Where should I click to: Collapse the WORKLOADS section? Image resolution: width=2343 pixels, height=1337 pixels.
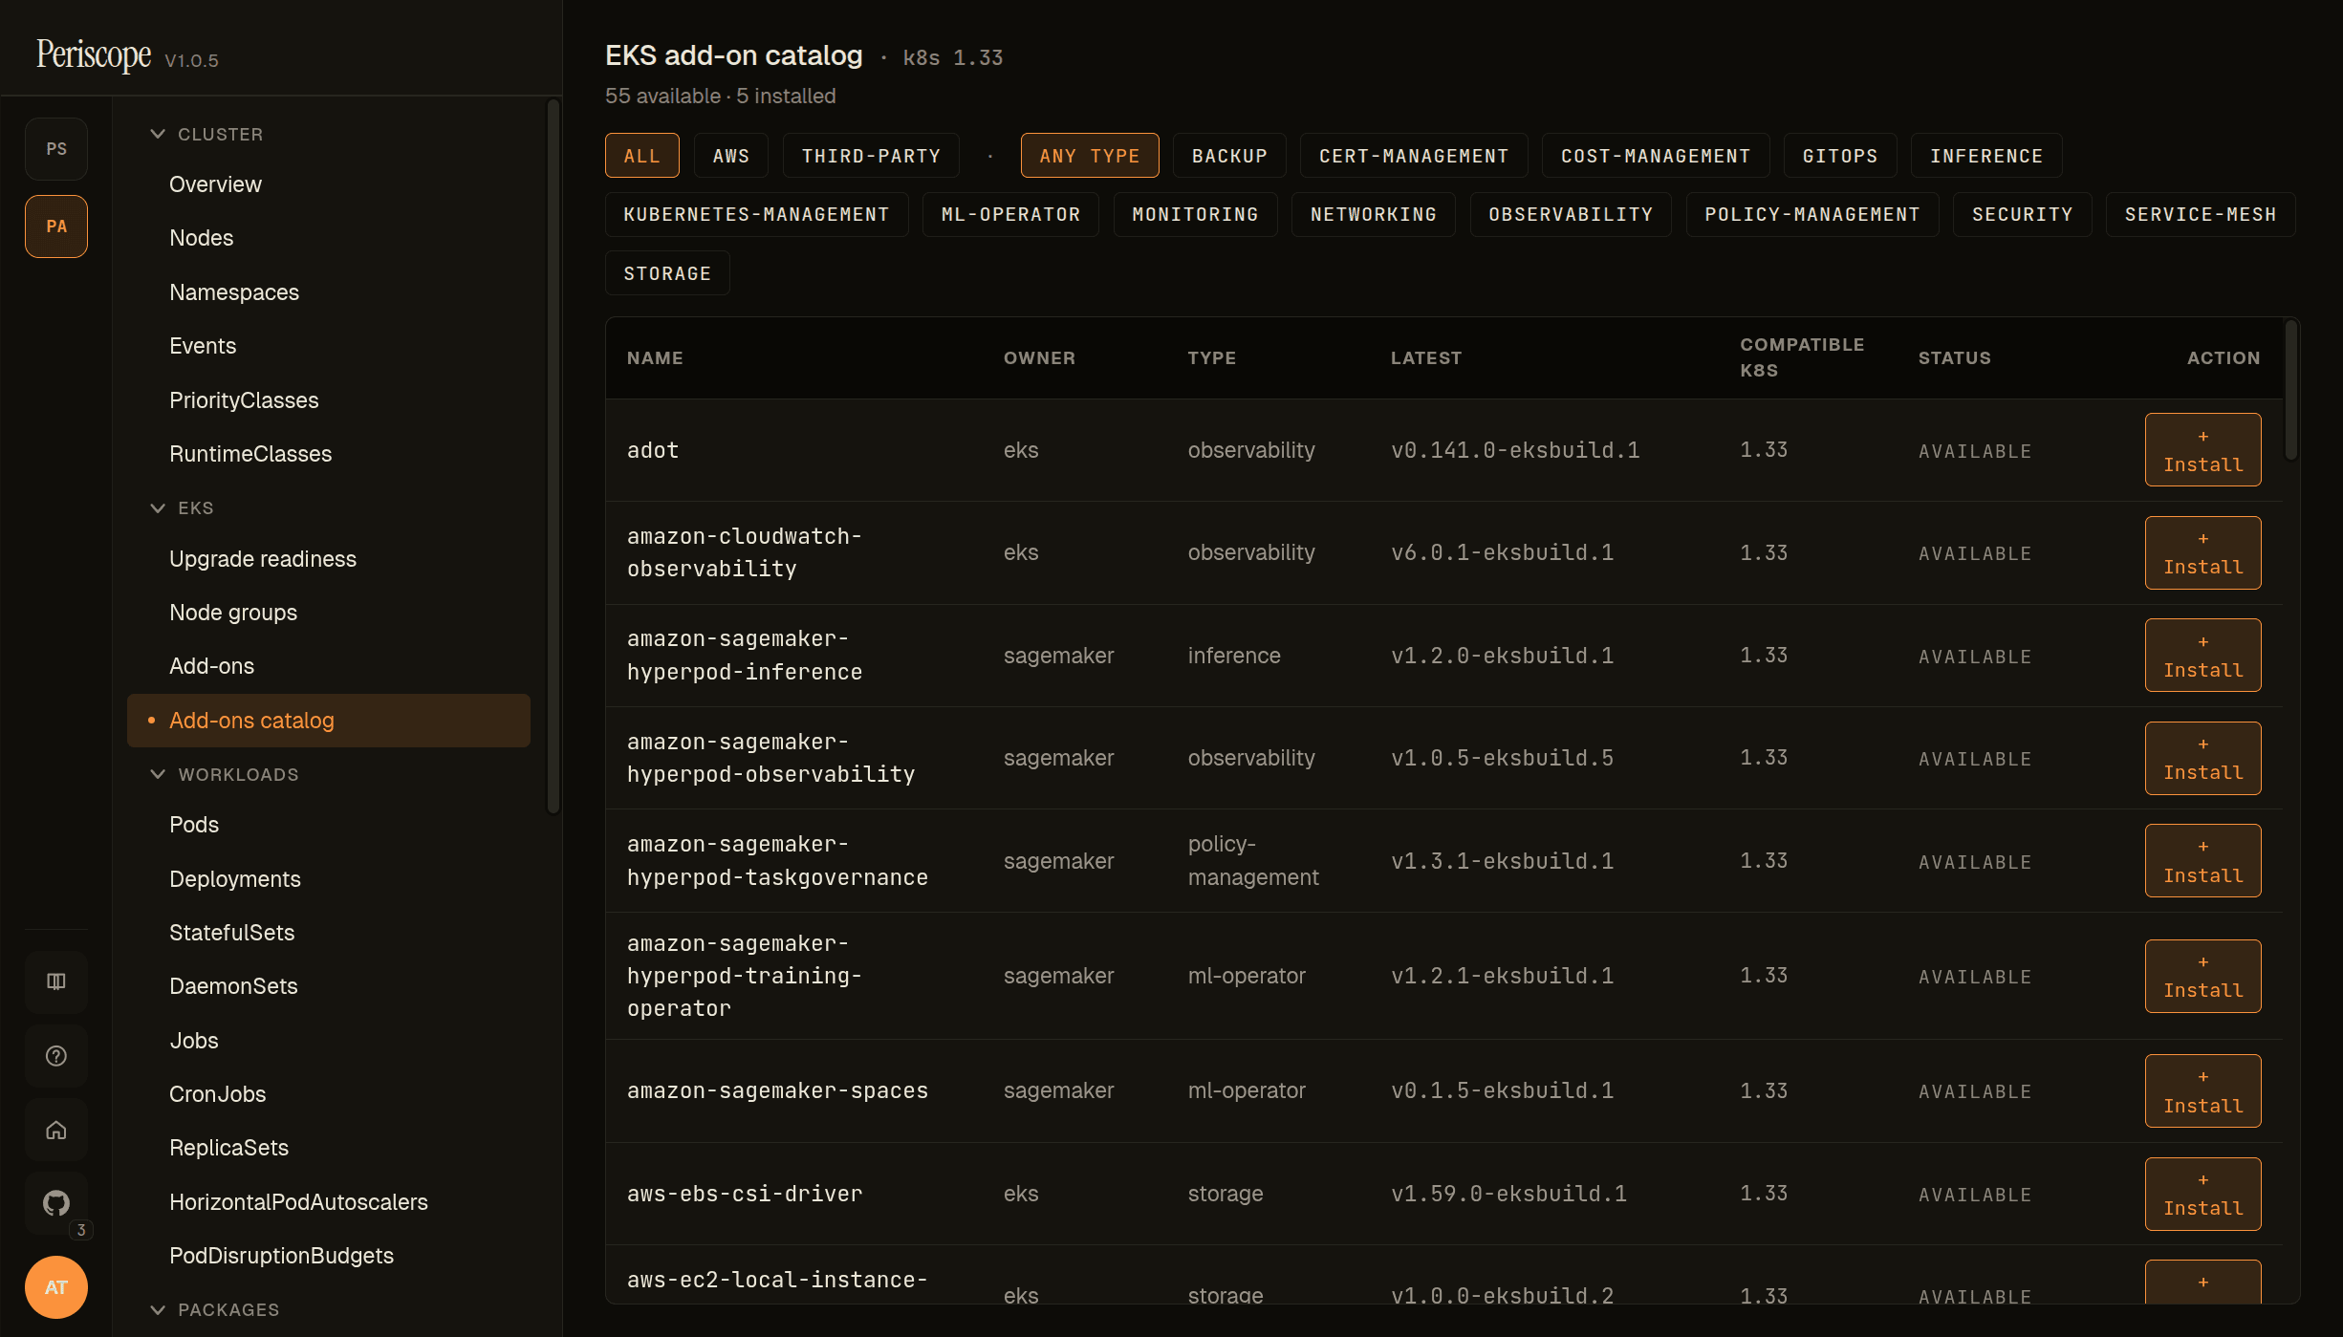225,775
